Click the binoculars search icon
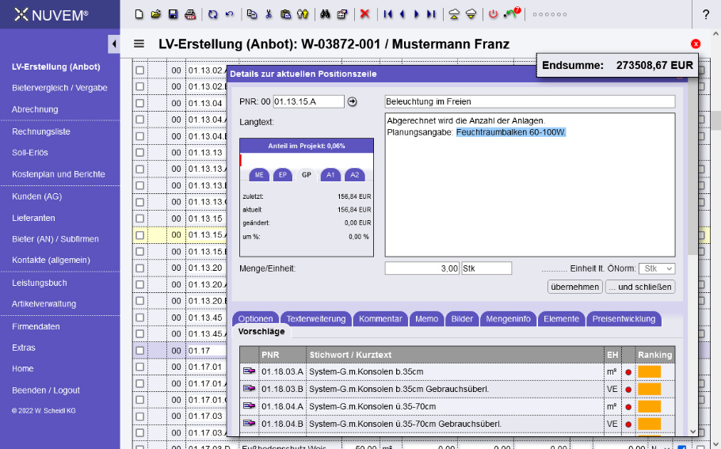Viewport: 721px width, 449px height. click(x=325, y=14)
